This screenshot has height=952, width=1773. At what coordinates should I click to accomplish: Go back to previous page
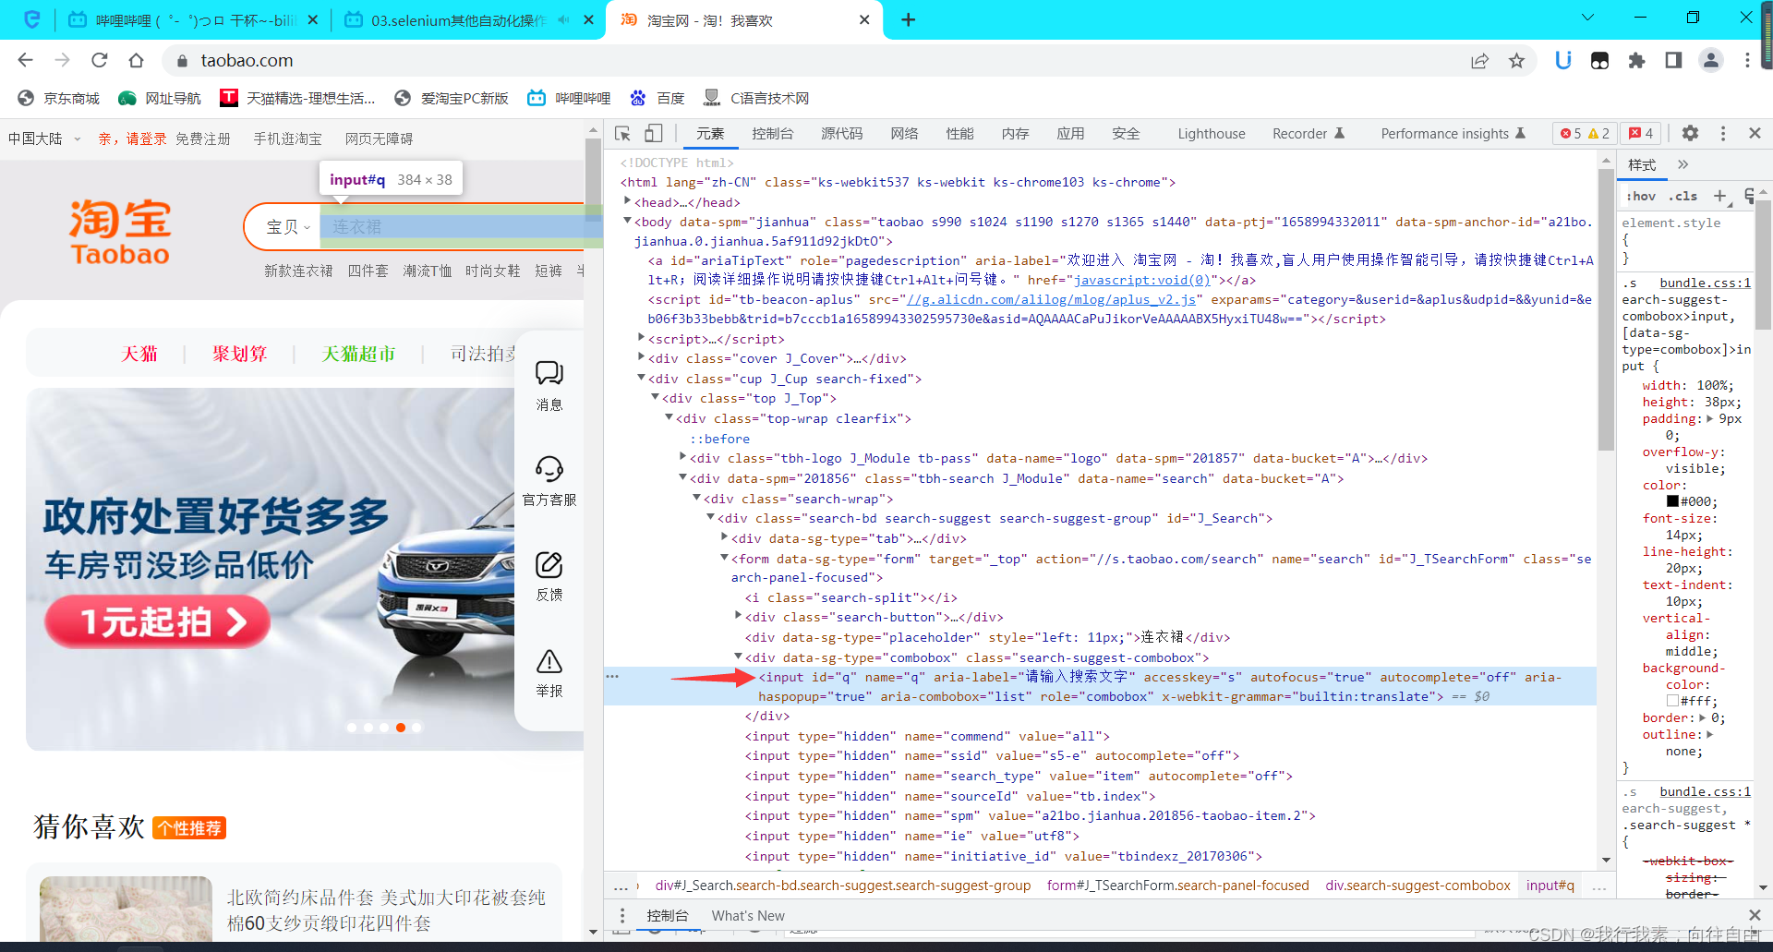(x=26, y=60)
